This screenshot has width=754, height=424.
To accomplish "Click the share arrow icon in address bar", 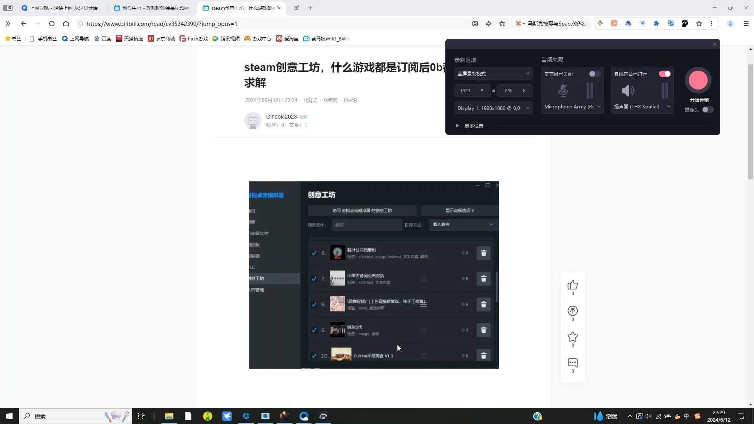I will click(x=488, y=24).
